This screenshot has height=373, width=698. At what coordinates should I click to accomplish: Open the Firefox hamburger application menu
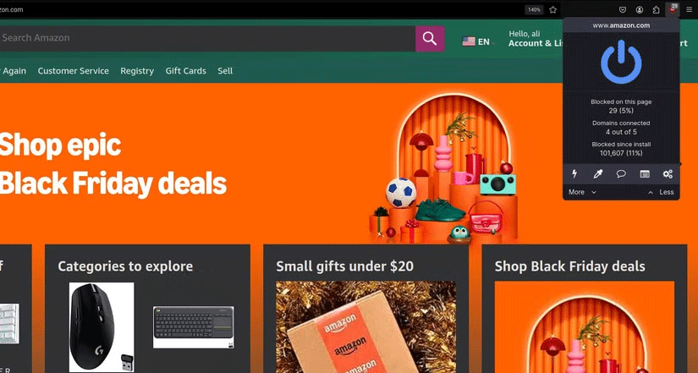pyautogui.click(x=689, y=10)
